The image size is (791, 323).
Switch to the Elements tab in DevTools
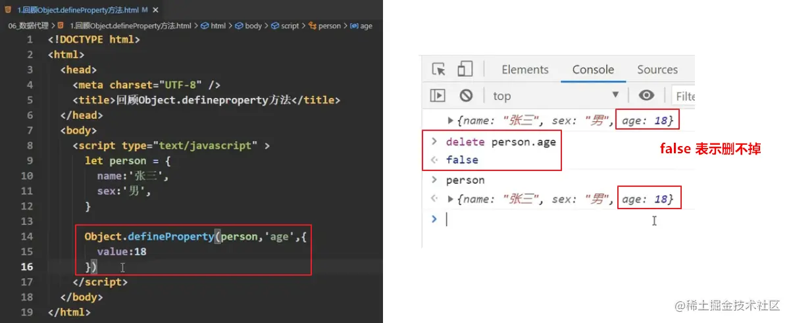click(525, 70)
